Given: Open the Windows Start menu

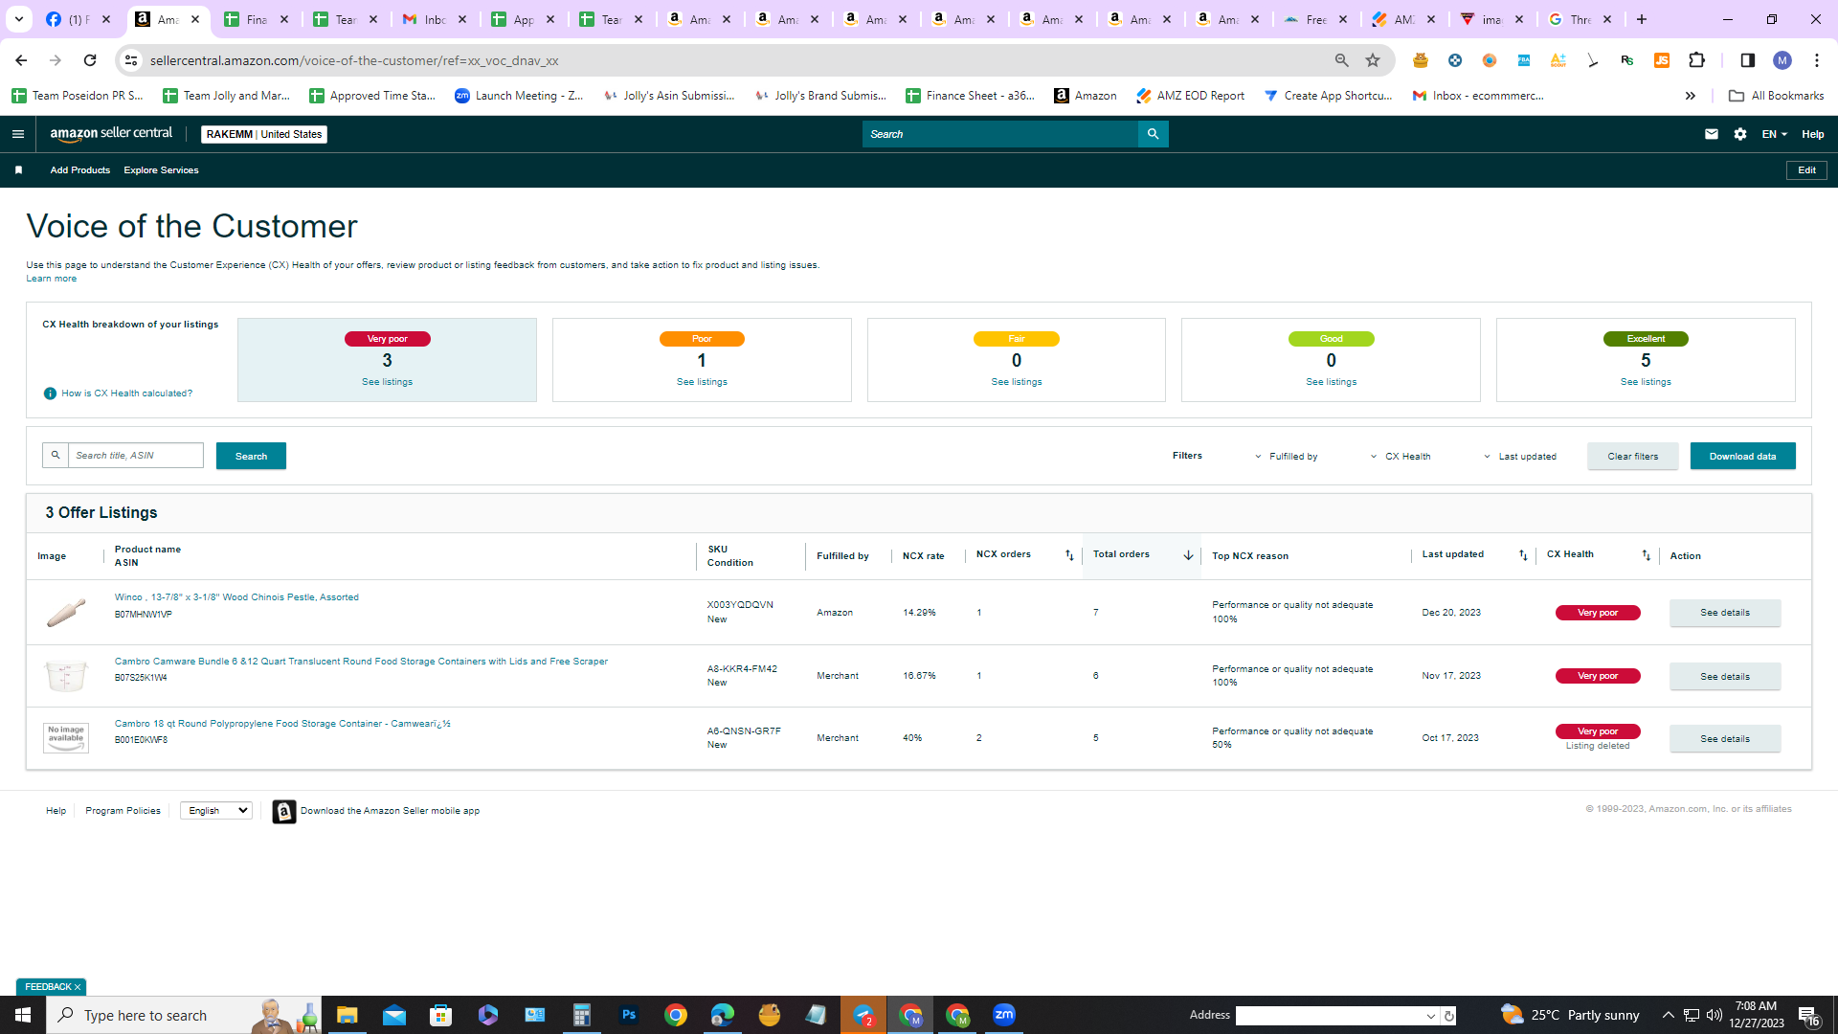Looking at the screenshot, I should point(23,1015).
